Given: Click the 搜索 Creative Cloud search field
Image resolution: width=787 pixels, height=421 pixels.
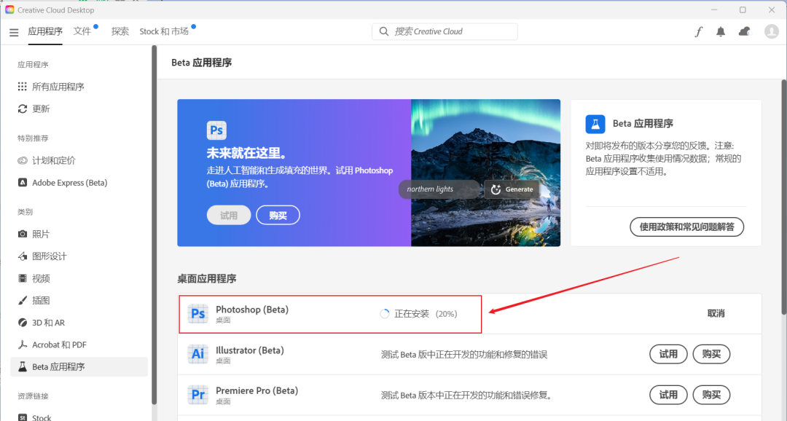Looking at the screenshot, I should click(445, 31).
